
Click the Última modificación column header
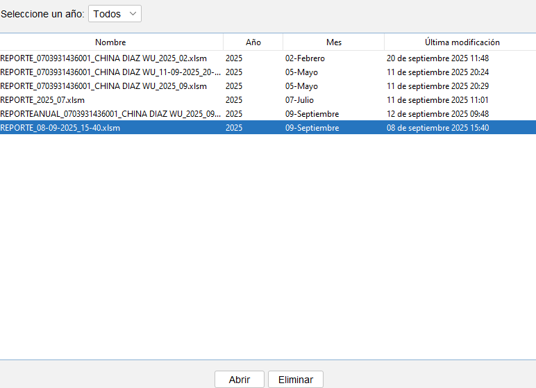coord(462,42)
